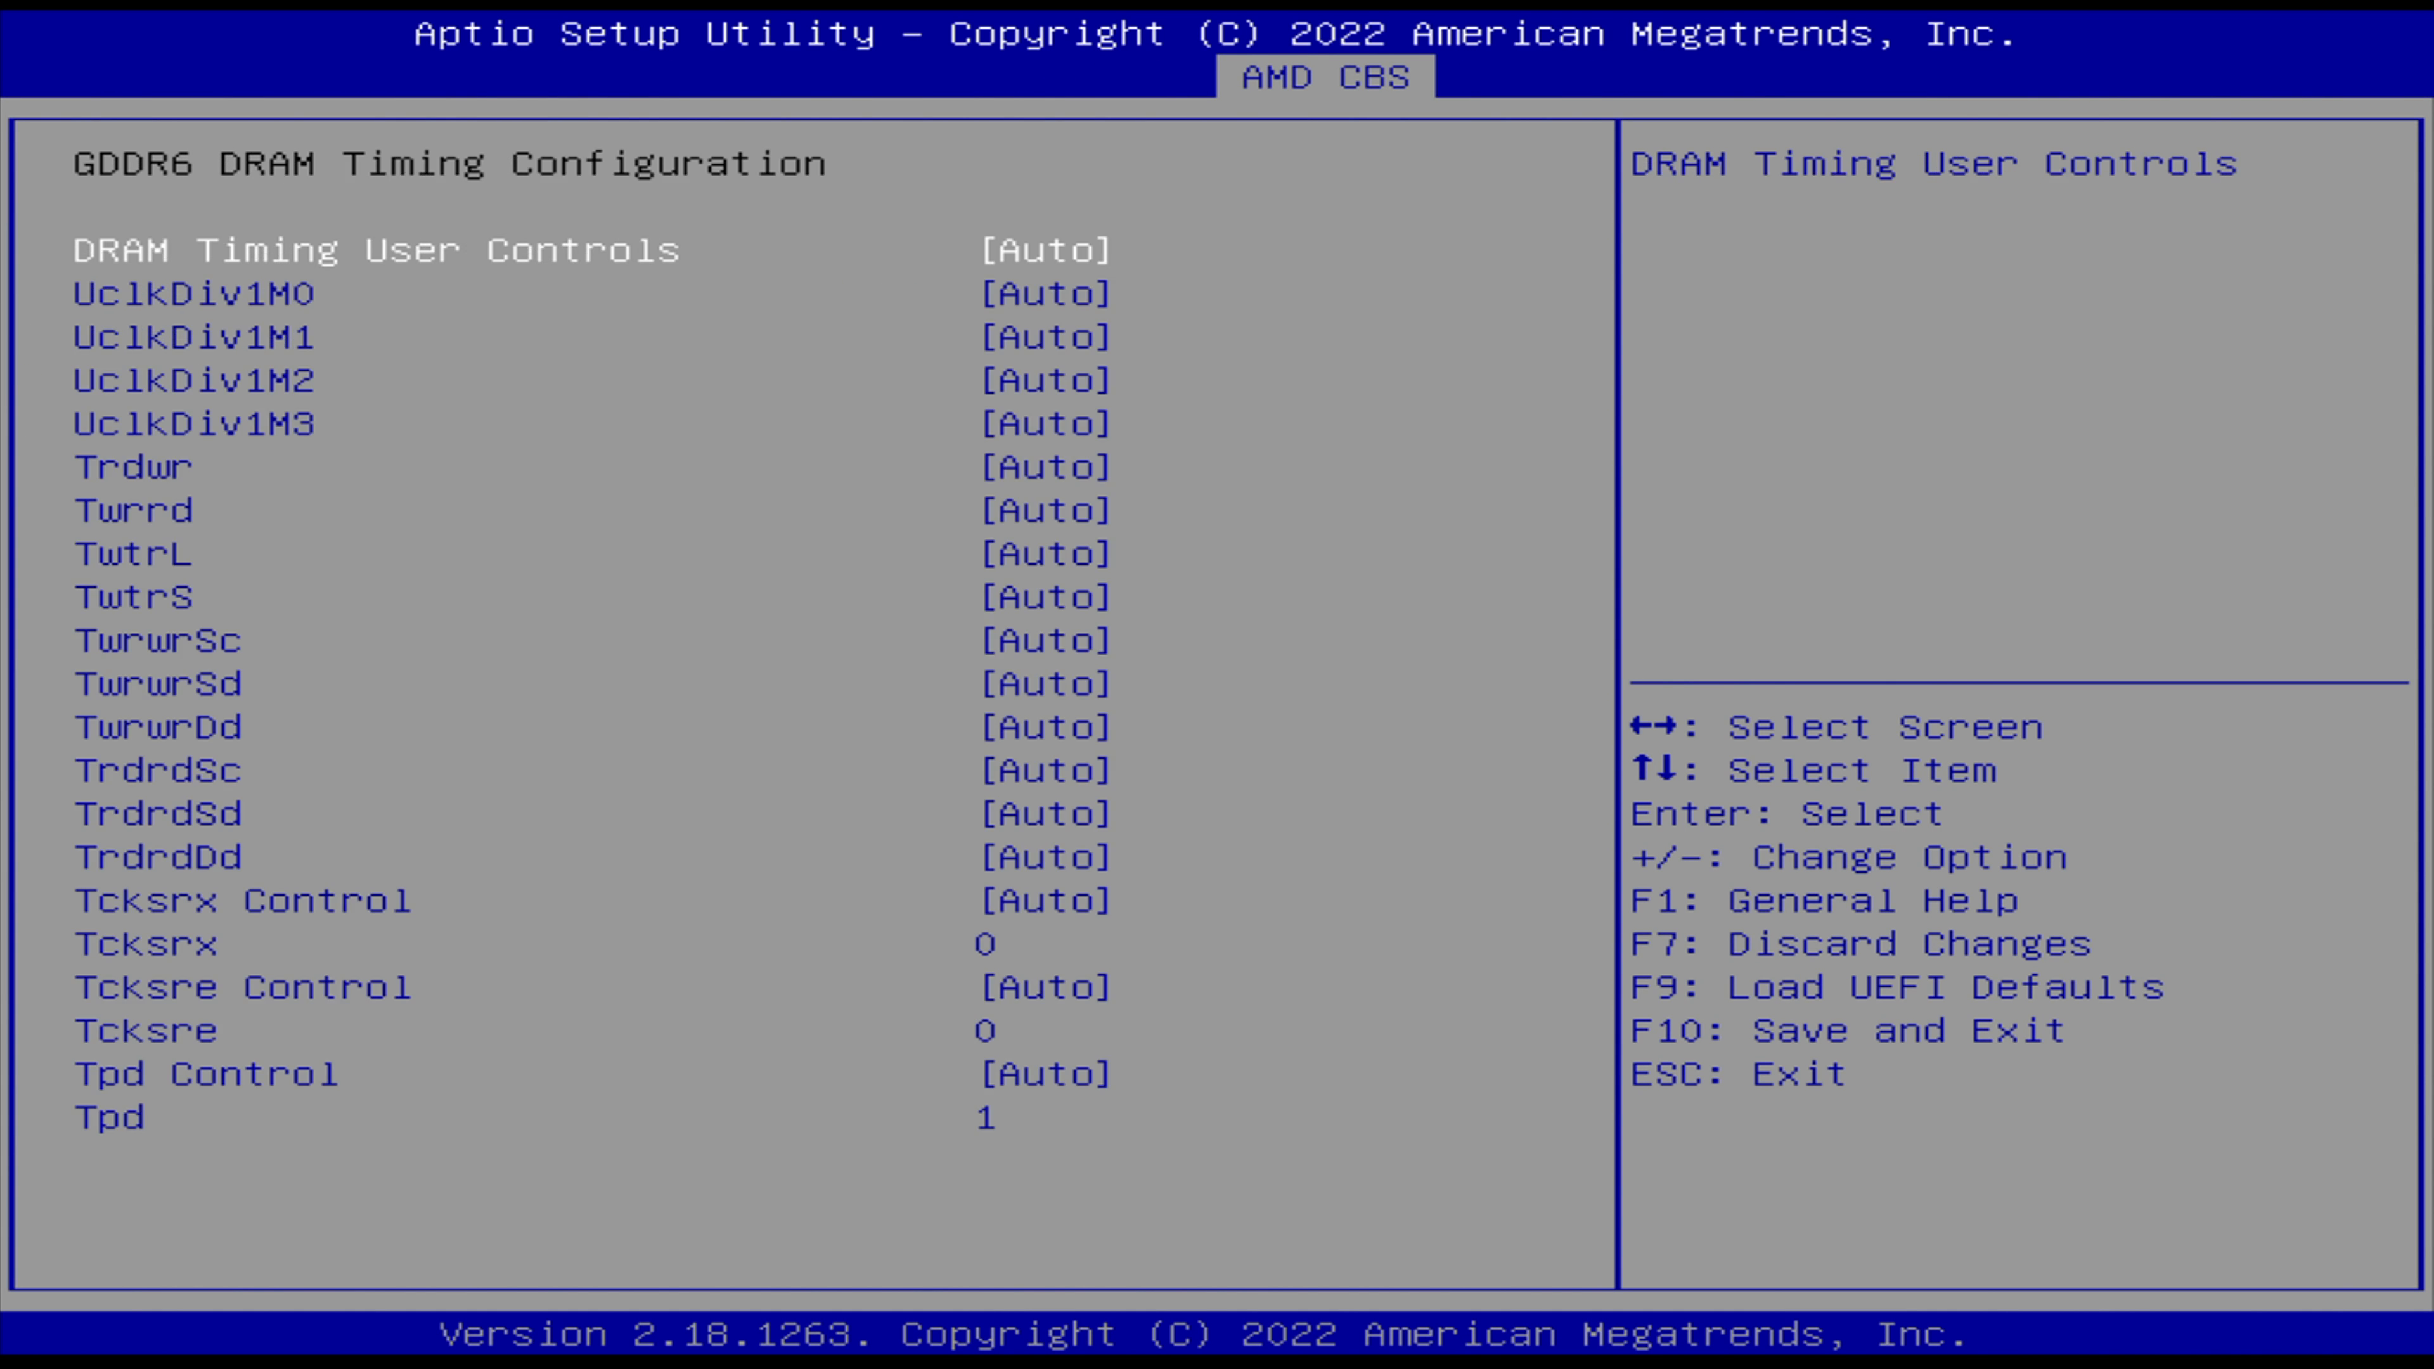The width and height of the screenshot is (2434, 1369).
Task: Click the F10: Save and Exit hint
Action: pyautogui.click(x=1848, y=1032)
